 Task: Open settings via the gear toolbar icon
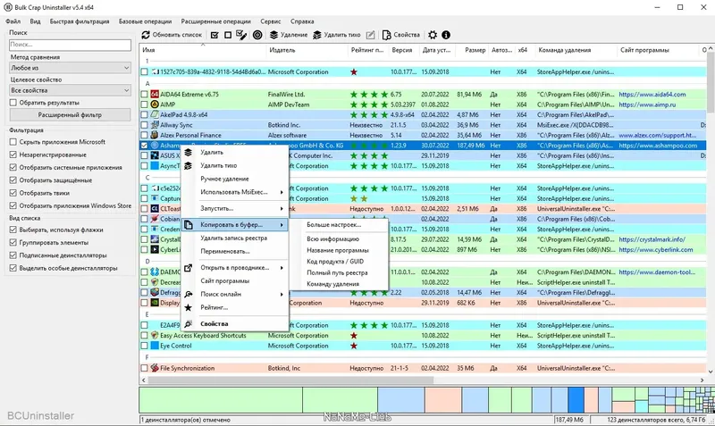pos(433,35)
